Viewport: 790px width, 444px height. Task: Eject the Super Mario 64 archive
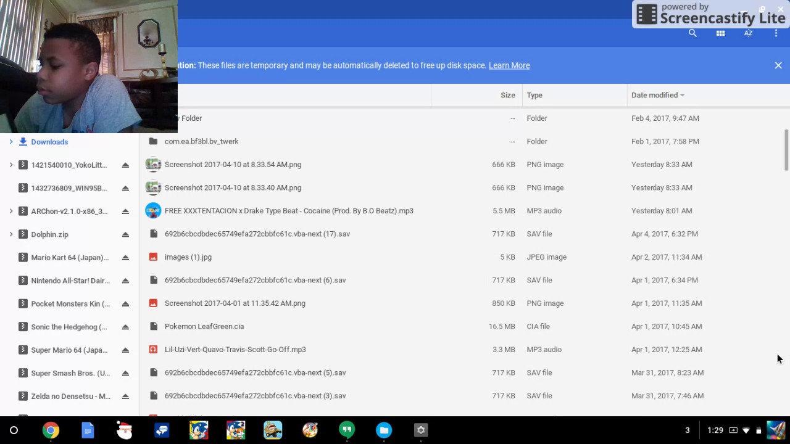pyautogui.click(x=125, y=350)
